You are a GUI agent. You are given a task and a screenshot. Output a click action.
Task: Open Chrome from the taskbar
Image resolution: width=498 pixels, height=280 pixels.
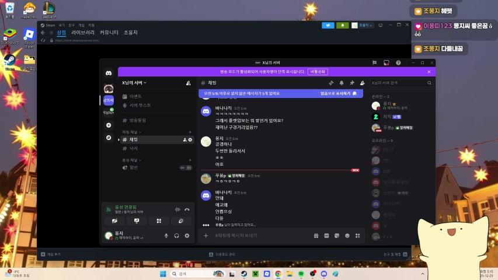click(x=278, y=274)
